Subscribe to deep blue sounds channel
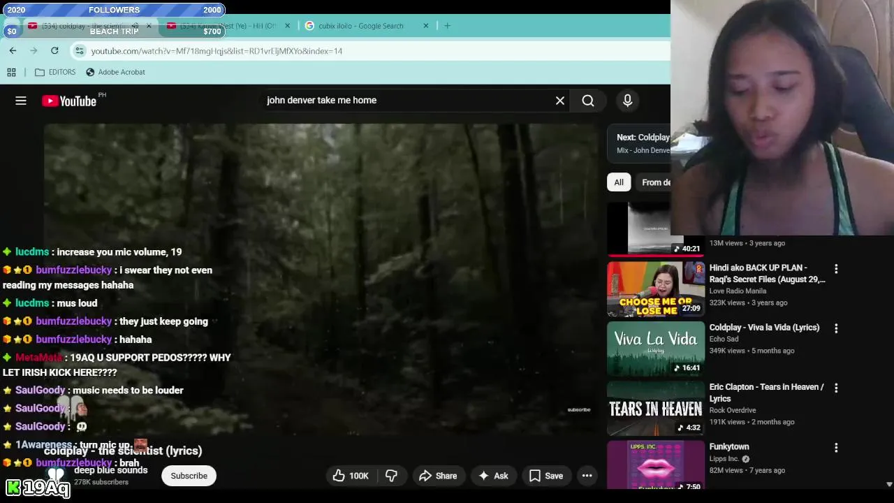 [189, 476]
